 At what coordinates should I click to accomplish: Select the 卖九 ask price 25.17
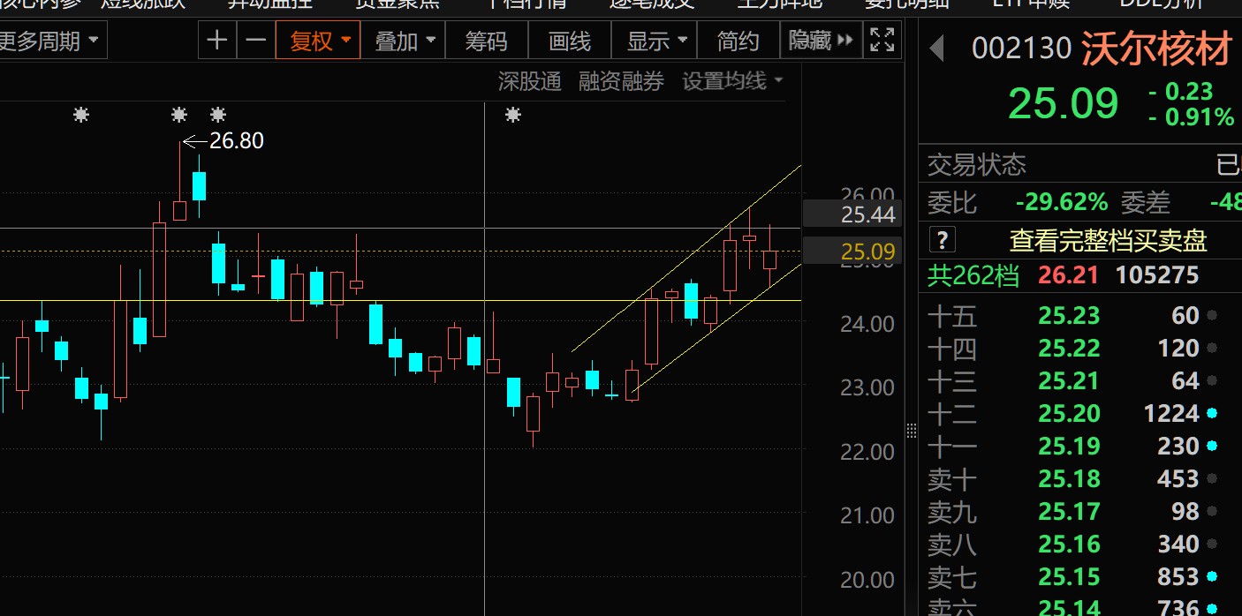click(x=1069, y=511)
